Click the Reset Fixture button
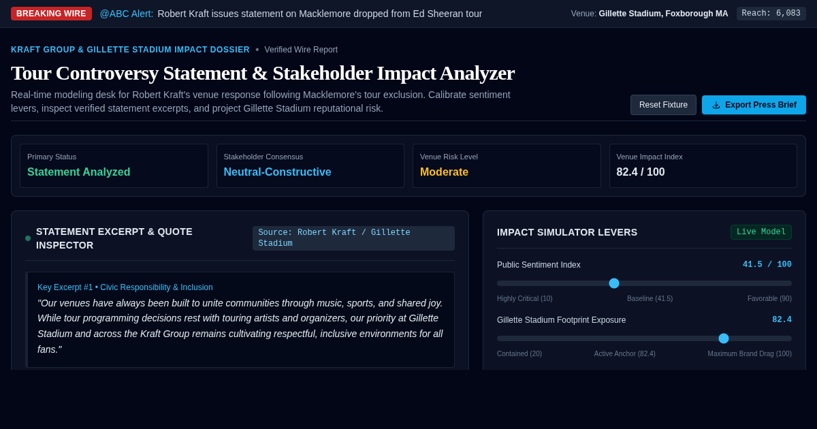817x429 pixels. click(663, 105)
